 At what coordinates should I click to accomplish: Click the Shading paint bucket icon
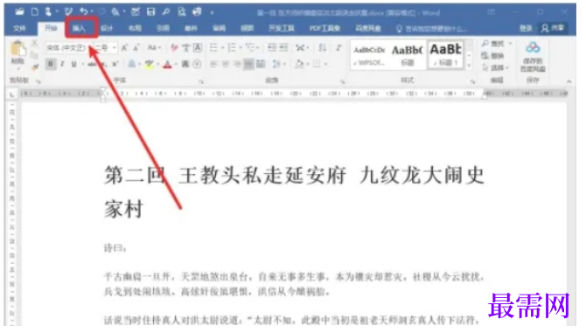coord(299,64)
